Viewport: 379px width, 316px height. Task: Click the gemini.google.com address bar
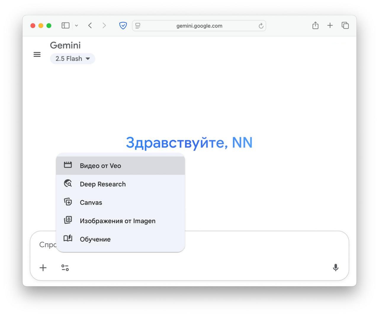point(199,26)
